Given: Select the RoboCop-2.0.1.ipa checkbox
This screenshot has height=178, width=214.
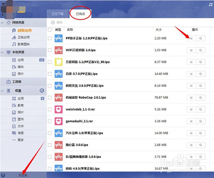Looking at the screenshot, I should (x=50, y=97).
